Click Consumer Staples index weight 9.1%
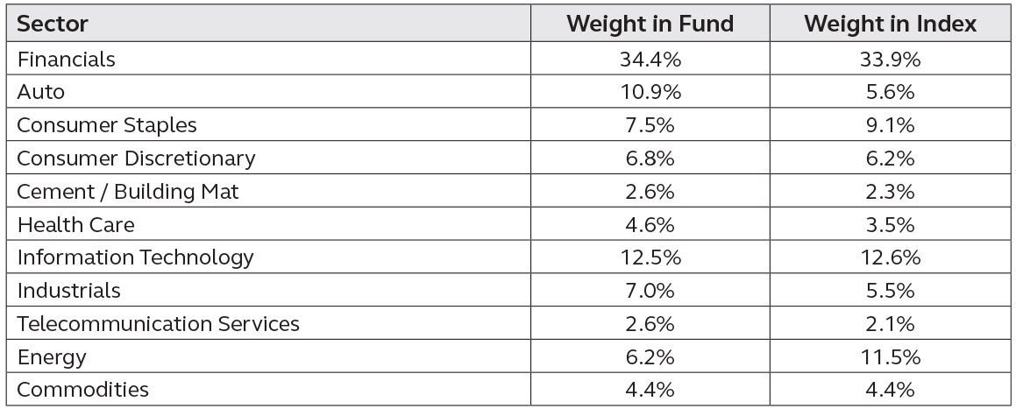 [x=891, y=125]
